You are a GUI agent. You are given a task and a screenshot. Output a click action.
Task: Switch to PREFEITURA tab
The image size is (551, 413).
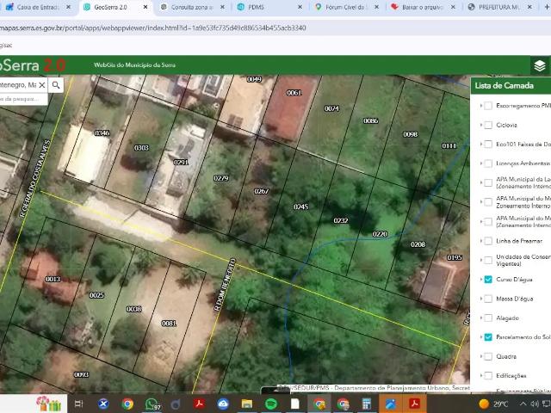coord(499,7)
